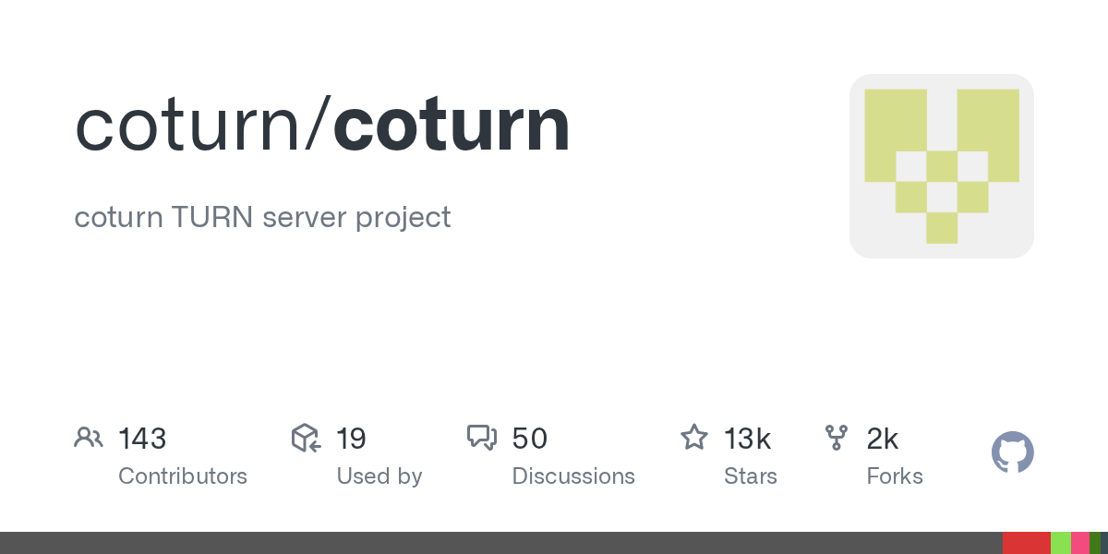1108x554 pixels.
Task: Click the Stars star icon
Action: click(x=694, y=438)
